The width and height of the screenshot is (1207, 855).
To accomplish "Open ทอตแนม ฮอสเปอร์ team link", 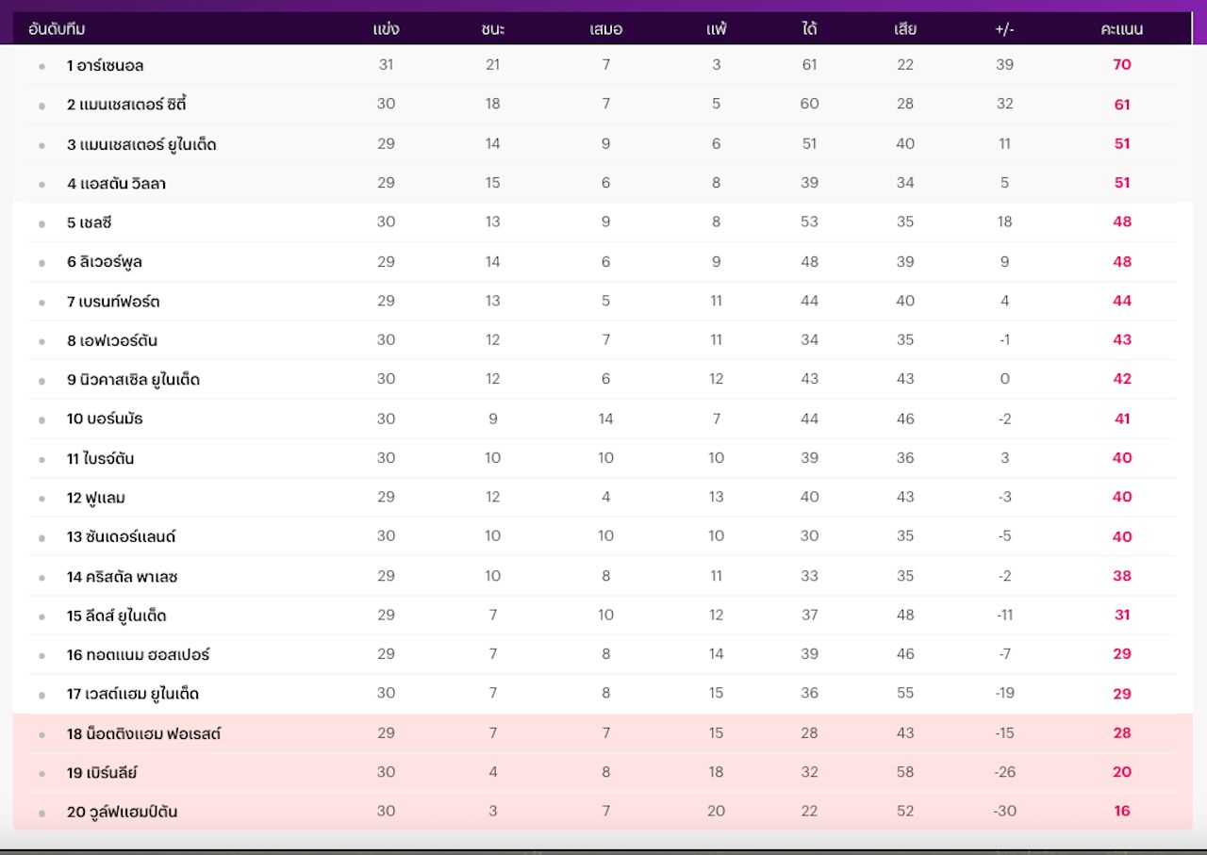I will 139,655.
